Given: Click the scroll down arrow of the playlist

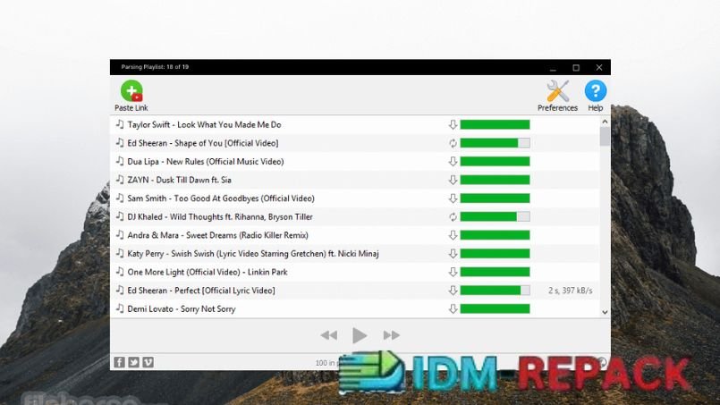Looking at the screenshot, I should [605, 312].
